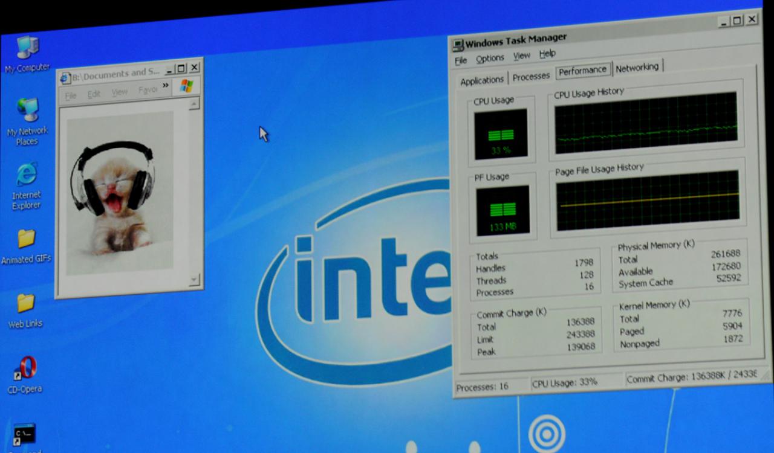774x453 pixels.
Task: Click Kernel Memory Total 7776
Action: 732,313
